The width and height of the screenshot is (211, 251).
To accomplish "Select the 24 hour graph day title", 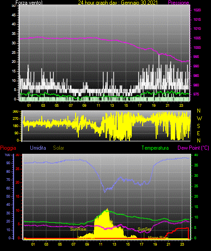I will click(118, 3).
